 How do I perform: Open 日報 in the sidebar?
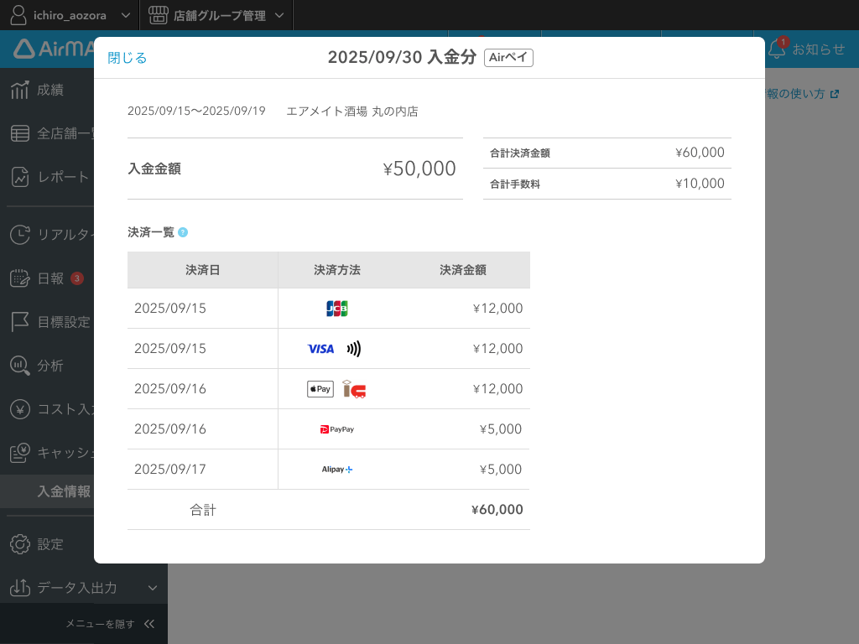[49, 278]
